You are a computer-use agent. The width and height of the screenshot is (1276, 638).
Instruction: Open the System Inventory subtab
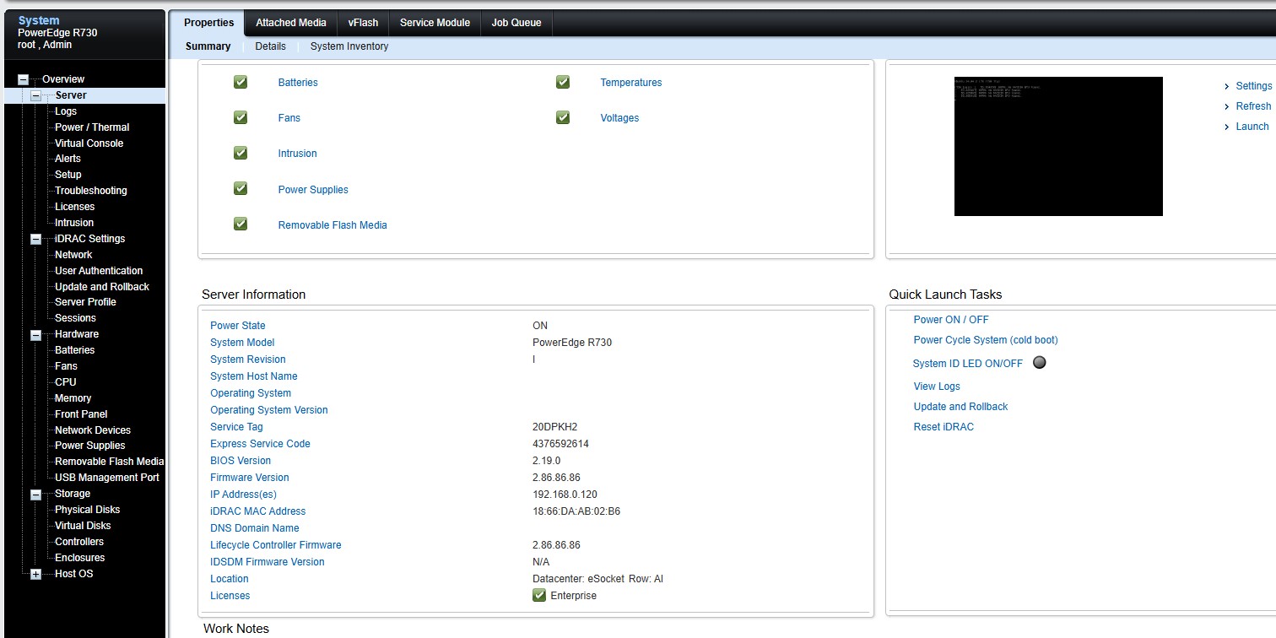(x=349, y=46)
